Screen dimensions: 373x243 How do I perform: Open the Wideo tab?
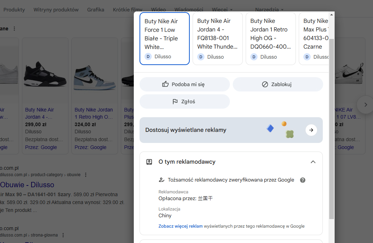[159, 10]
